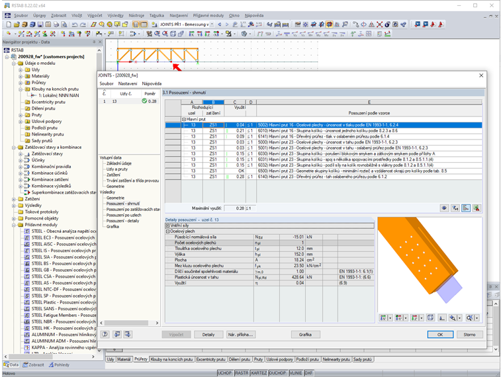Collapse the Ocelový plech section
503x377 pixels.
coord(167,231)
